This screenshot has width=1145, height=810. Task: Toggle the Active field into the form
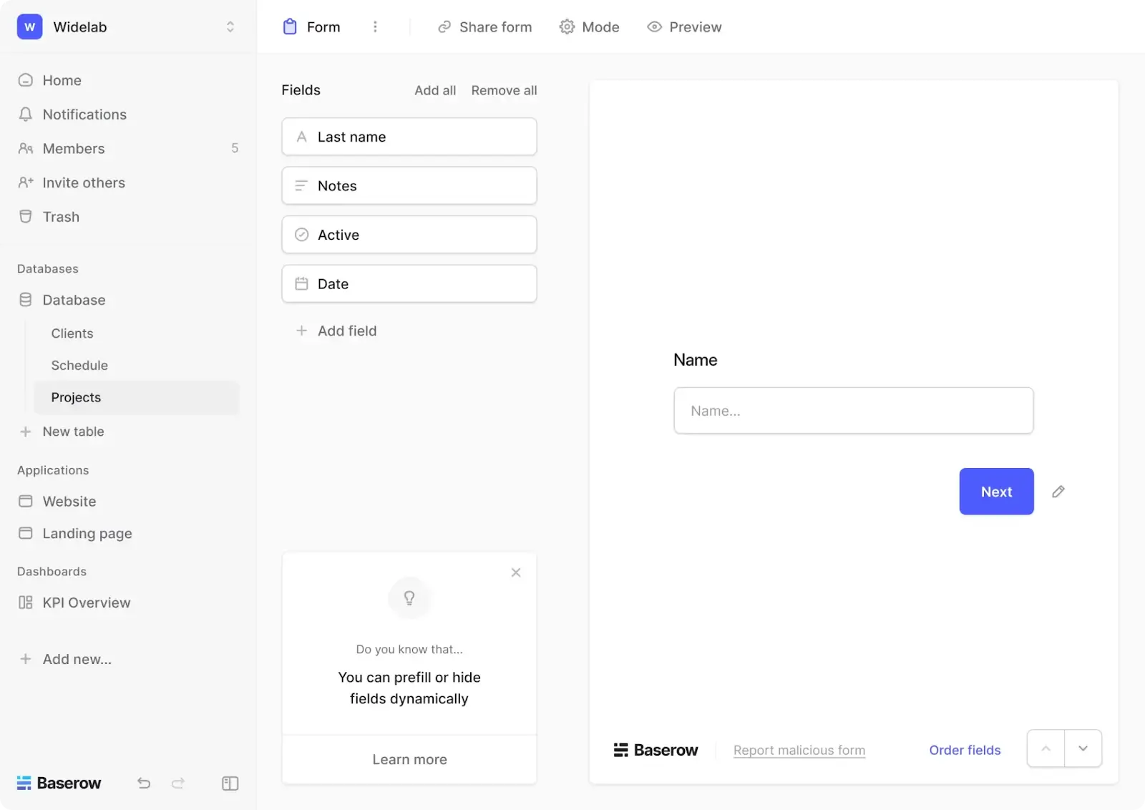(x=409, y=234)
